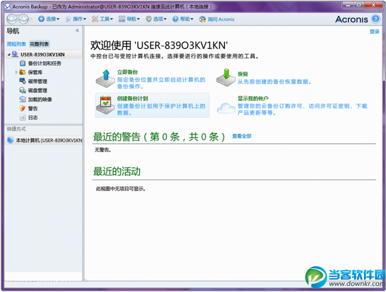Minimize the Acronis Backup window
Viewport: 386px width, 292px height.
348,5
